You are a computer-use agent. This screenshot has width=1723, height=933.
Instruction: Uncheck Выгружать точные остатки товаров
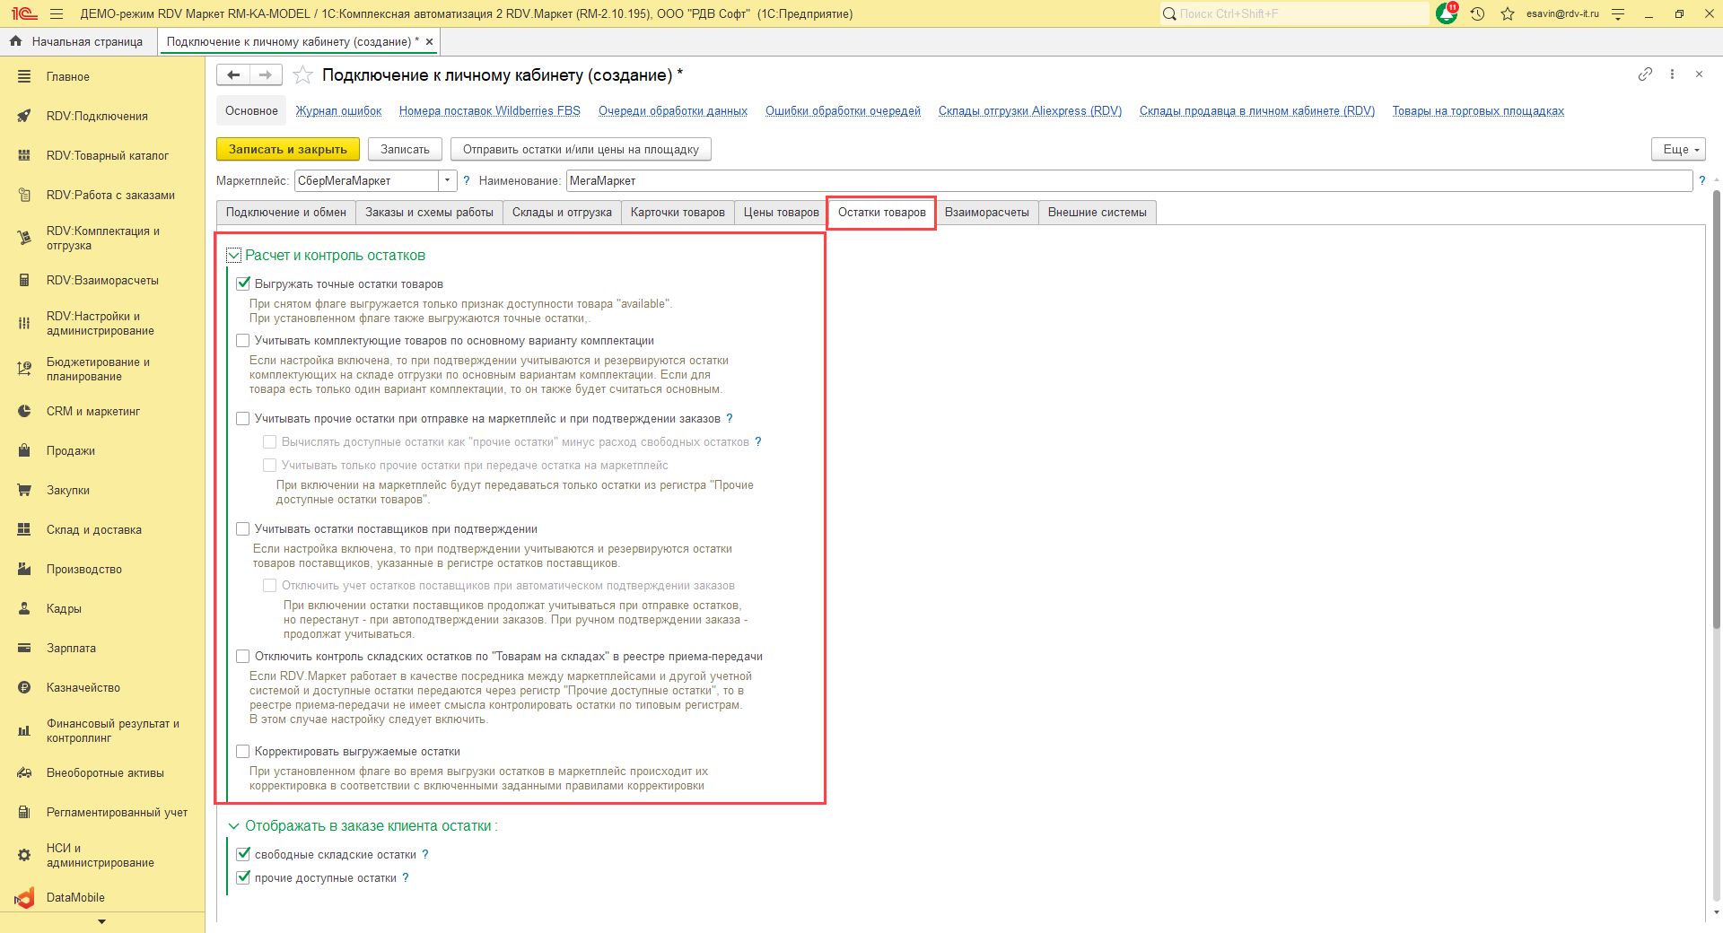[x=243, y=283]
